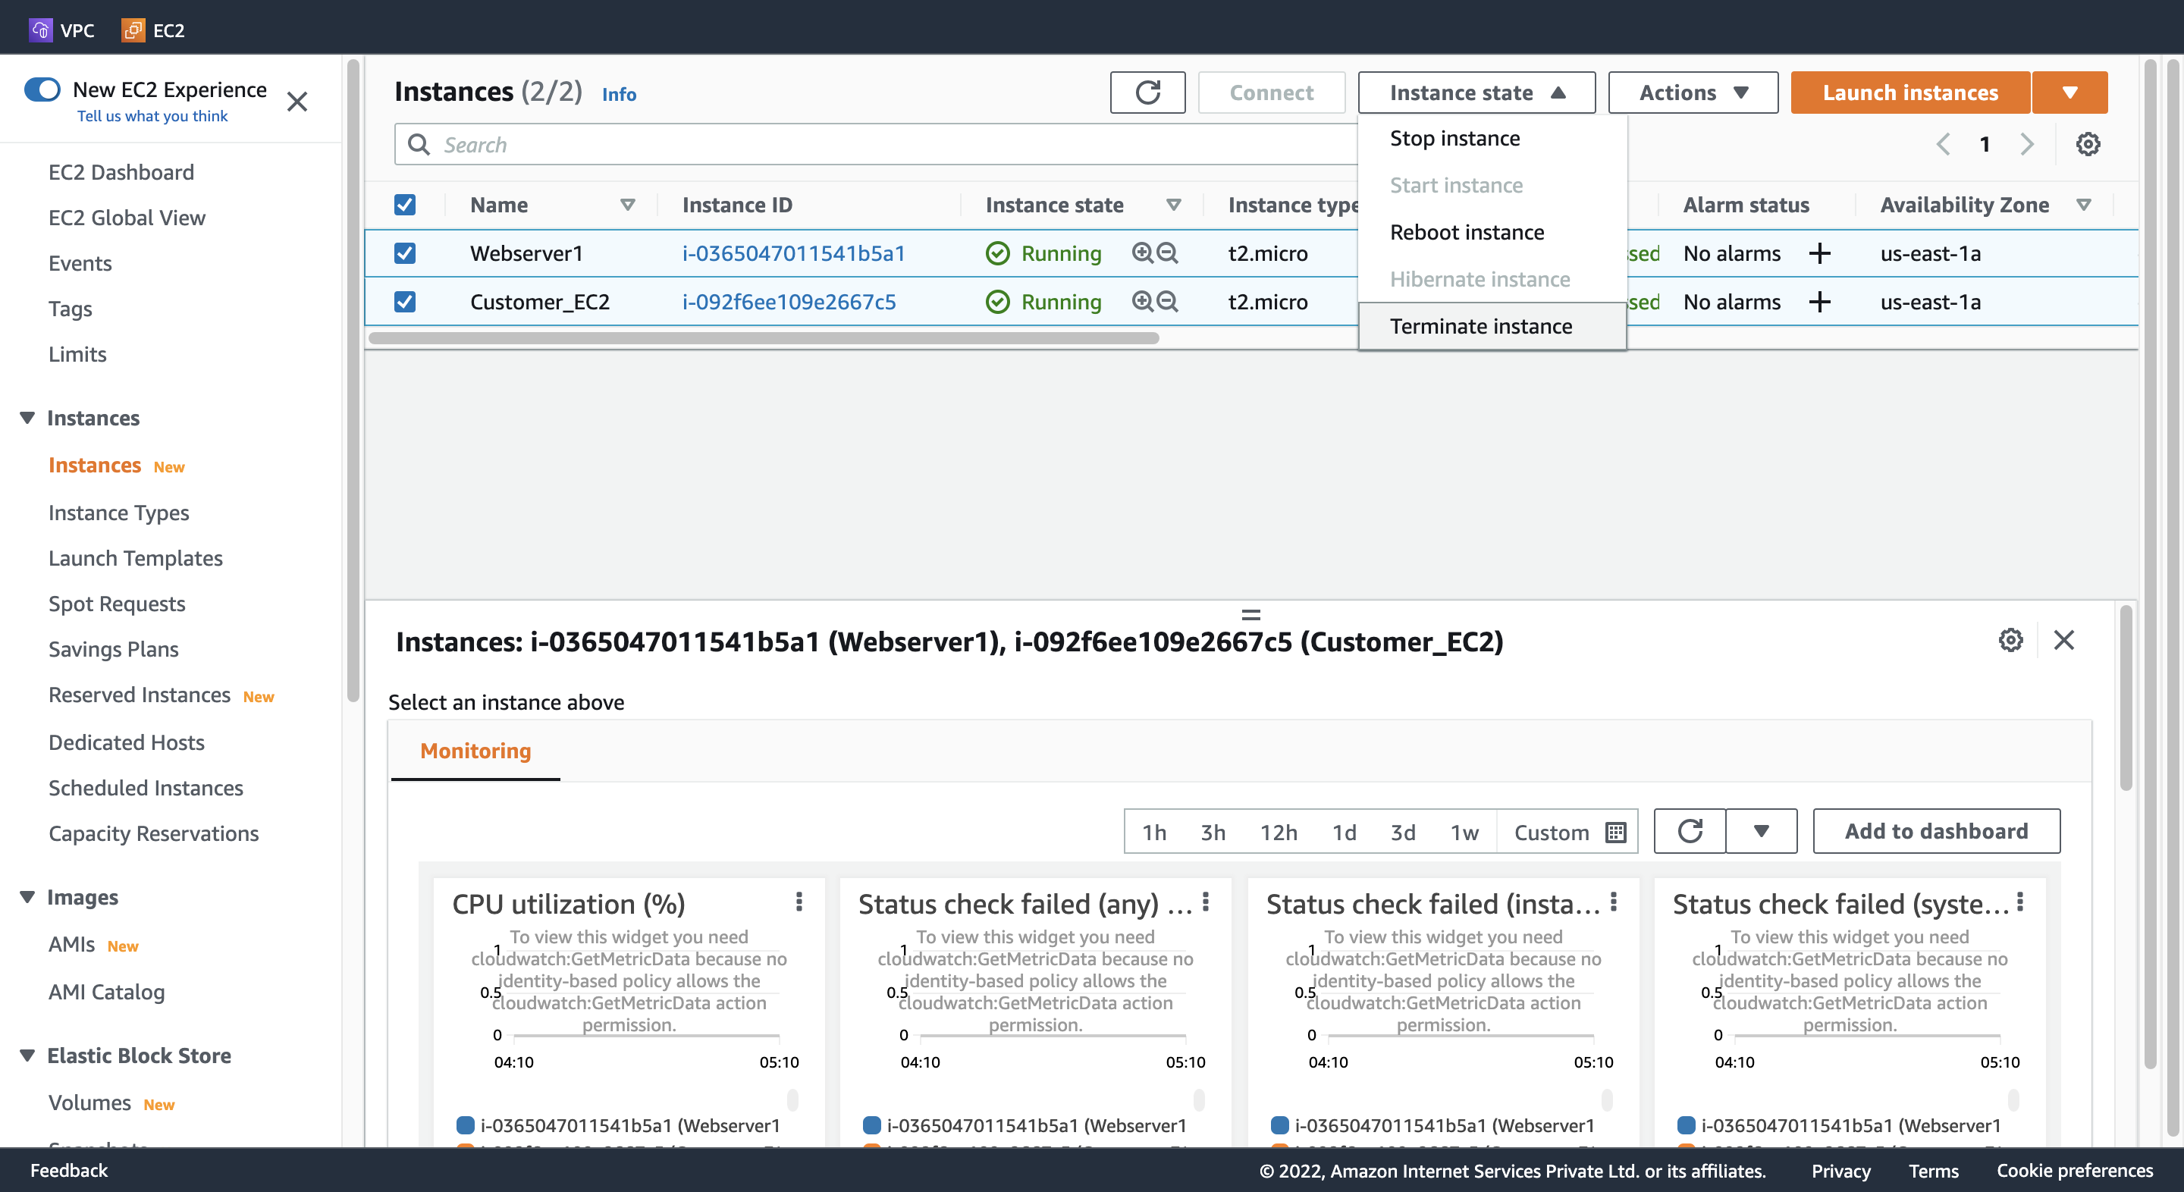Viewport: 2184px width, 1192px height.
Task: Refresh the monitoring graphs
Action: (1690, 831)
